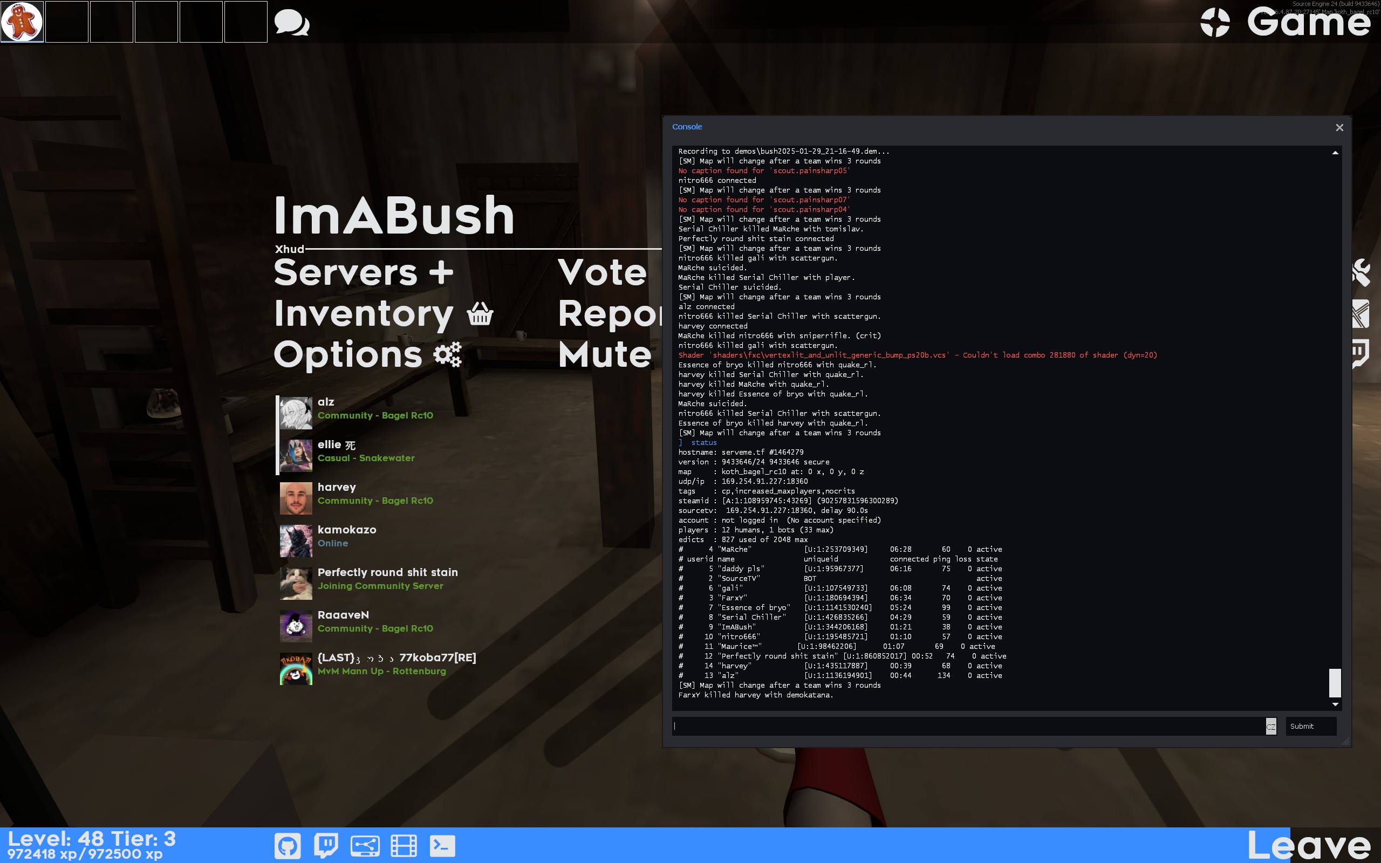Click the Leave button
Screen dimensions: 1381x863
pyautogui.click(x=1309, y=845)
